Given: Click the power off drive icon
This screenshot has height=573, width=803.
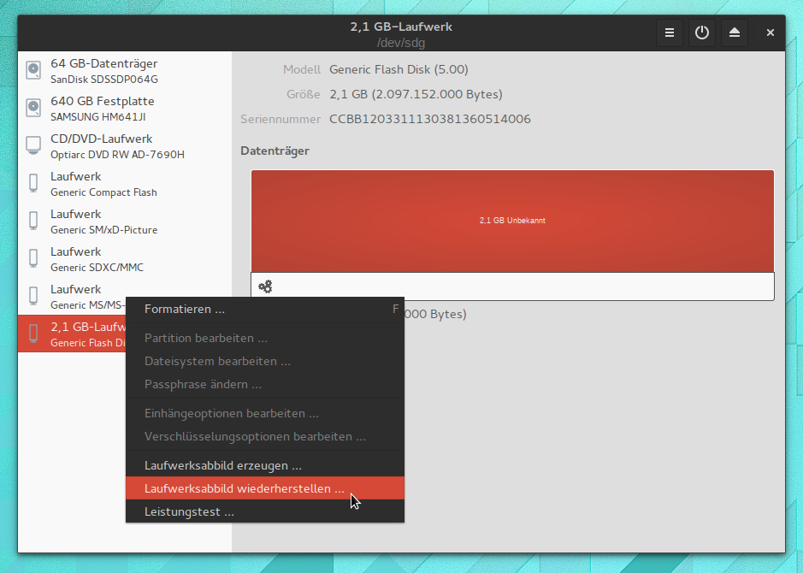Looking at the screenshot, I should (x=702, y=33).
